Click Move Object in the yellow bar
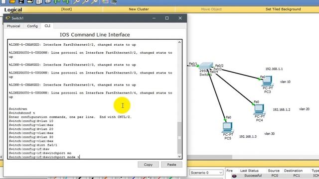The image size is (319, 179). pos(211,9)
